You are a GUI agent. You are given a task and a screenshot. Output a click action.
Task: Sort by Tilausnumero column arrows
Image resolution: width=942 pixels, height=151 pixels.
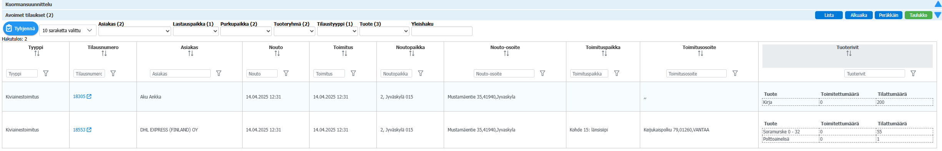point(104,54)
